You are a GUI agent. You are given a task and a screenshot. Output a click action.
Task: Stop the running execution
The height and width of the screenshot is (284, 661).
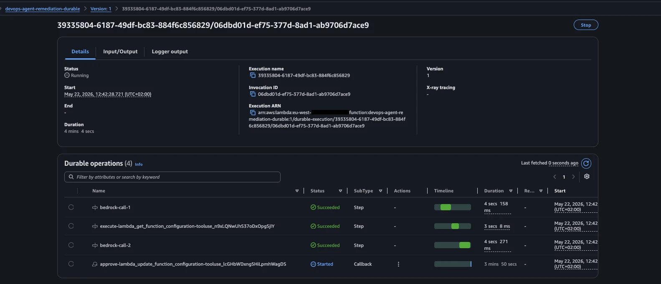click(x=586, y=25)
